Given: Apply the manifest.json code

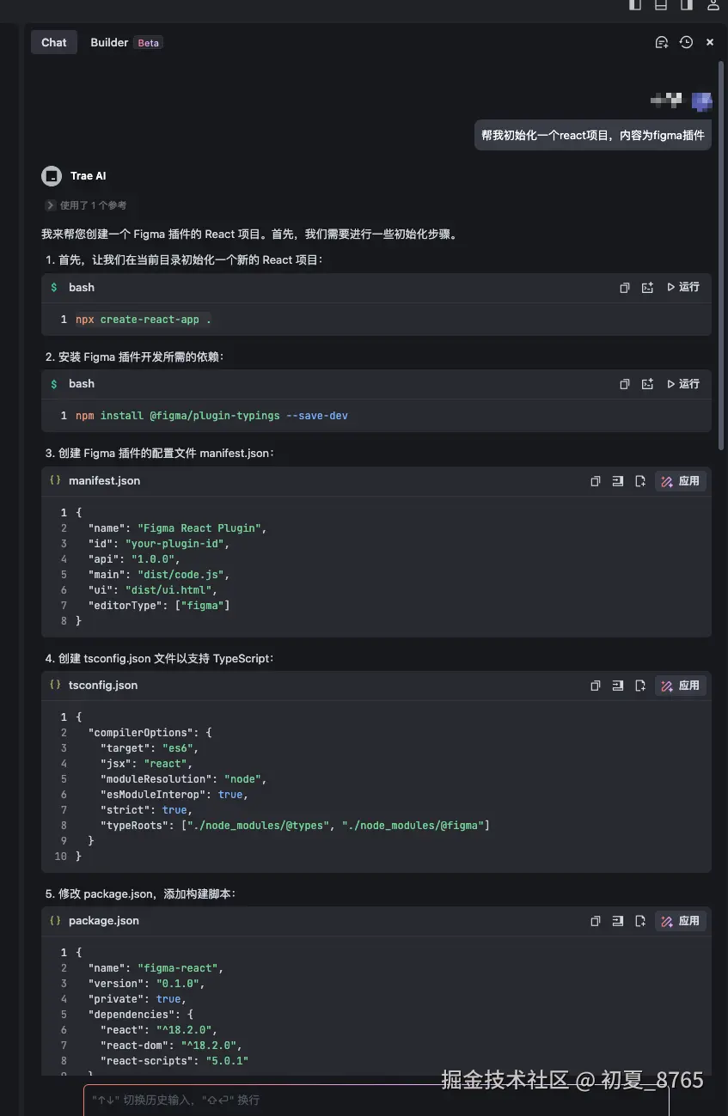Looking at the screenshot, I should coord(681,481).
